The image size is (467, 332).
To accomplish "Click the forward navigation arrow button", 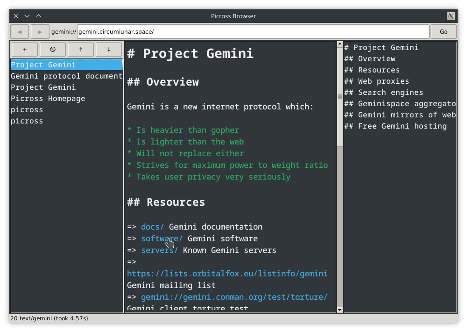I will click(x=40, y=32).
